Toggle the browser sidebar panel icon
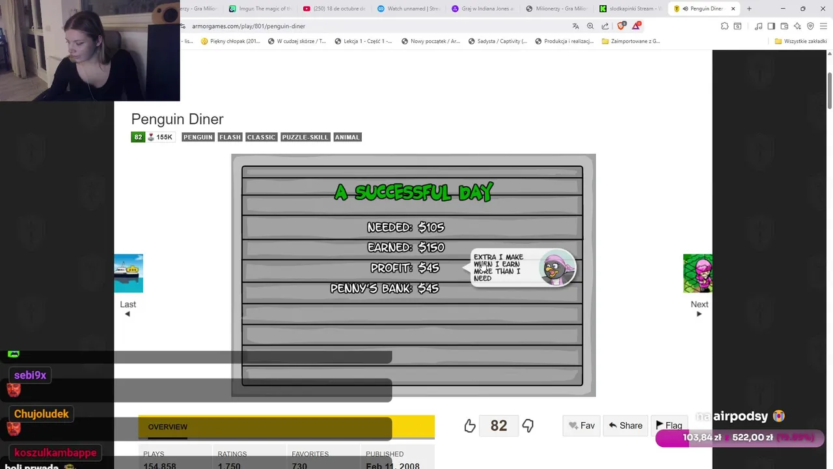The height and width of the screenshot is (469, 833). tap(771, 26)
